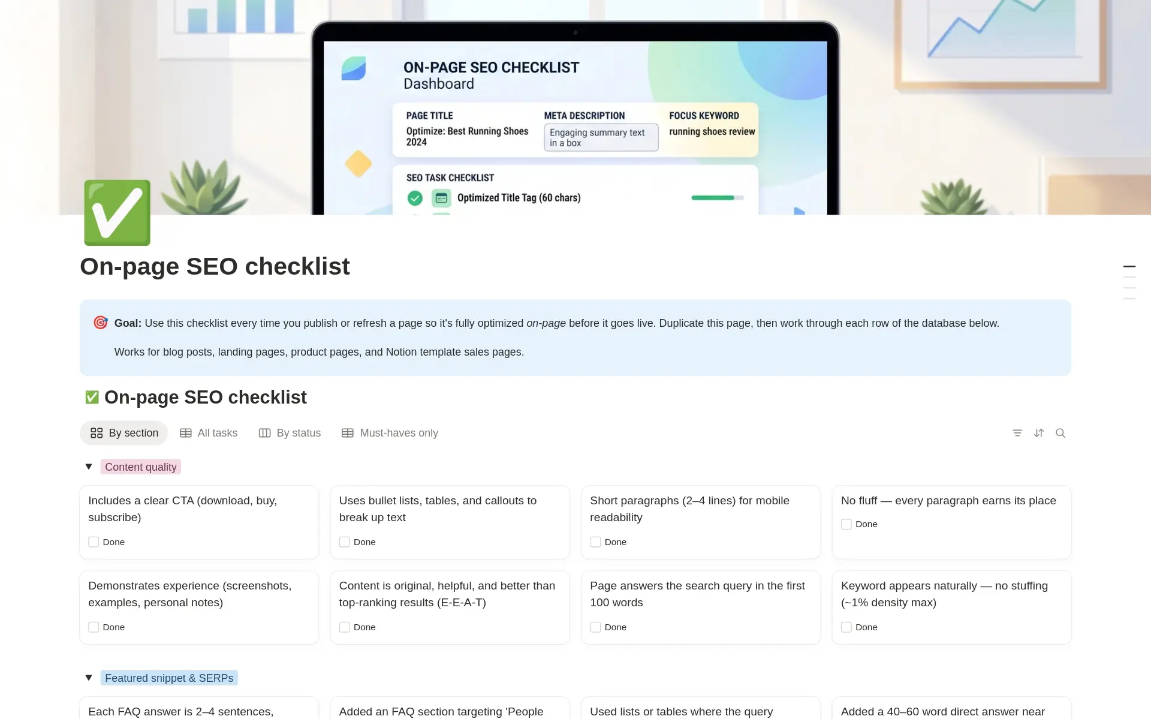Open the filter icon in database toolbar
The image size is (1151, 719).
(x=1017, y=433)
